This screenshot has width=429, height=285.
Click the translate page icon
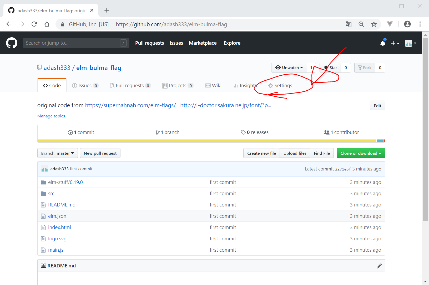click(349, 24)
